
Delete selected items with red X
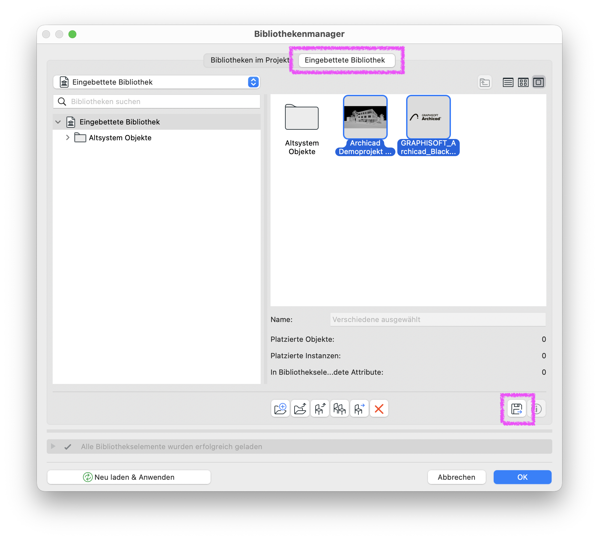coord(379,409)
